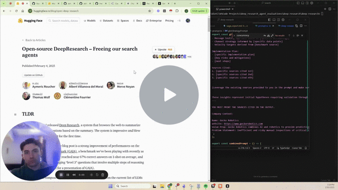Open the browser profile avatar

[186, 11]
